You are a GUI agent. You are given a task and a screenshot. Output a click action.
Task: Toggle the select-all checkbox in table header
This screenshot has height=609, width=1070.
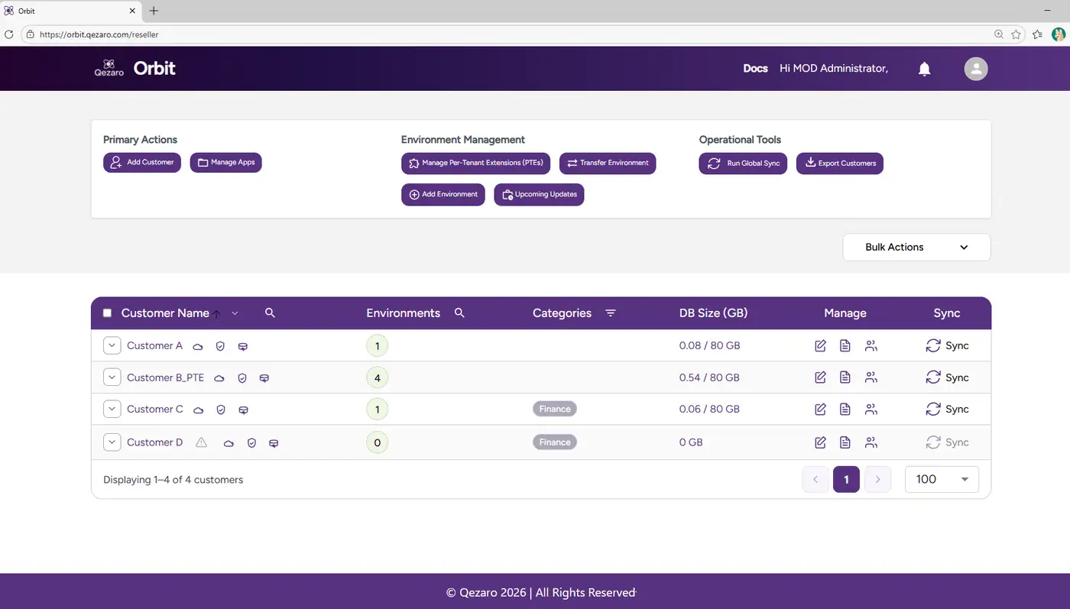(107, 313)
